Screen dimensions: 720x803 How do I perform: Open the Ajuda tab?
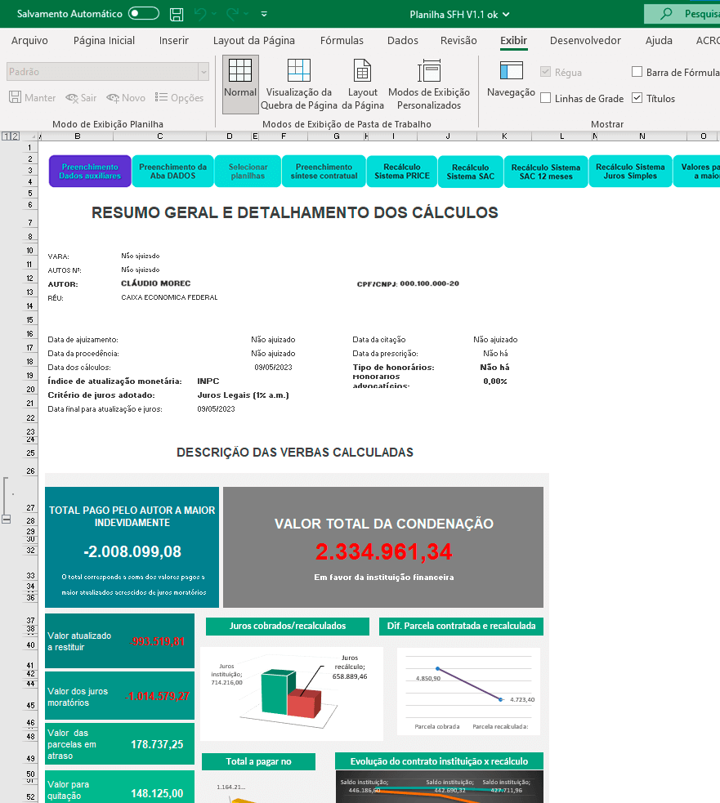(x=659, y=41)
